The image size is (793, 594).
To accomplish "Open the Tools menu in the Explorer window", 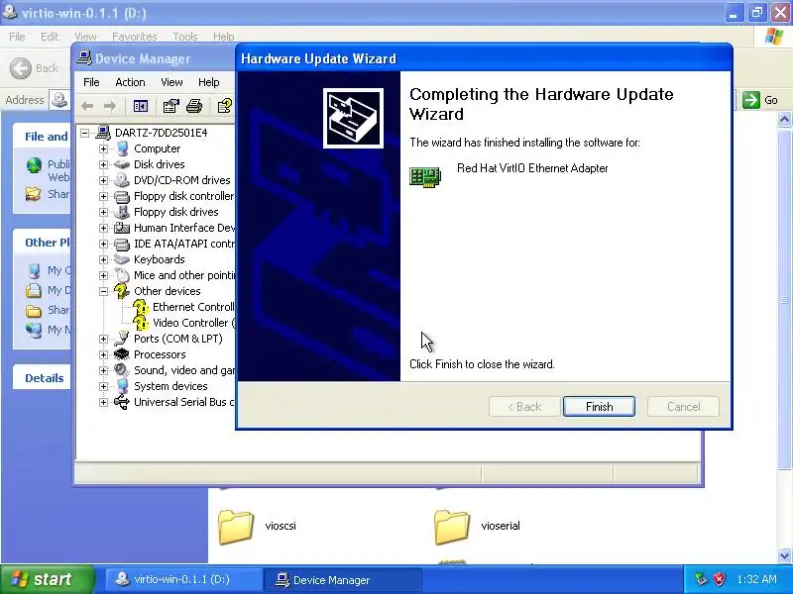I will click(185, 37).
